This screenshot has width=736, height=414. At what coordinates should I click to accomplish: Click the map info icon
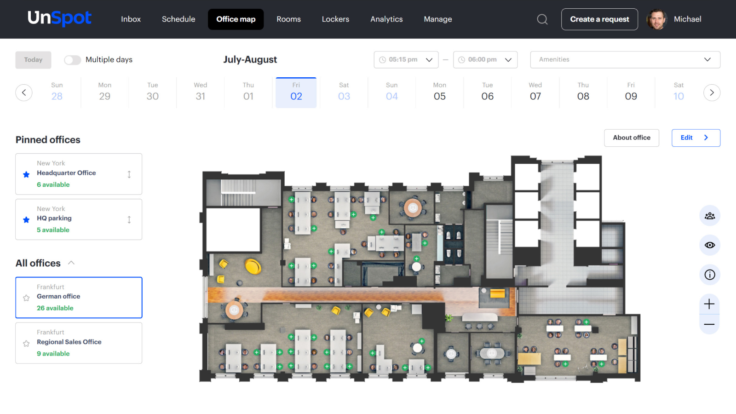coord(709,275)
